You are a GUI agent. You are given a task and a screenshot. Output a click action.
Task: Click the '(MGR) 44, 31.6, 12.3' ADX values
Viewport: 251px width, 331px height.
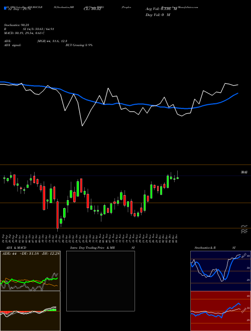[x=52, y=41]
